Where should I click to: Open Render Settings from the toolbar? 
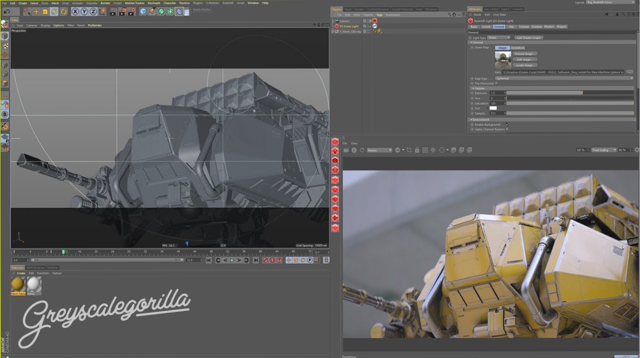tap(130, 11)
